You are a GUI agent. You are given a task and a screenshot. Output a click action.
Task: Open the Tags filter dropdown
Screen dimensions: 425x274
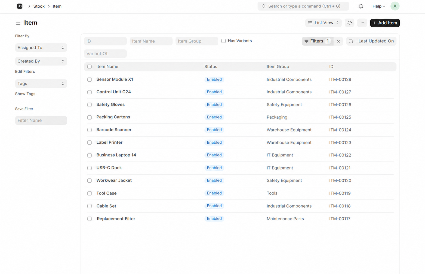pyautogui.click(x=41, y=84)
